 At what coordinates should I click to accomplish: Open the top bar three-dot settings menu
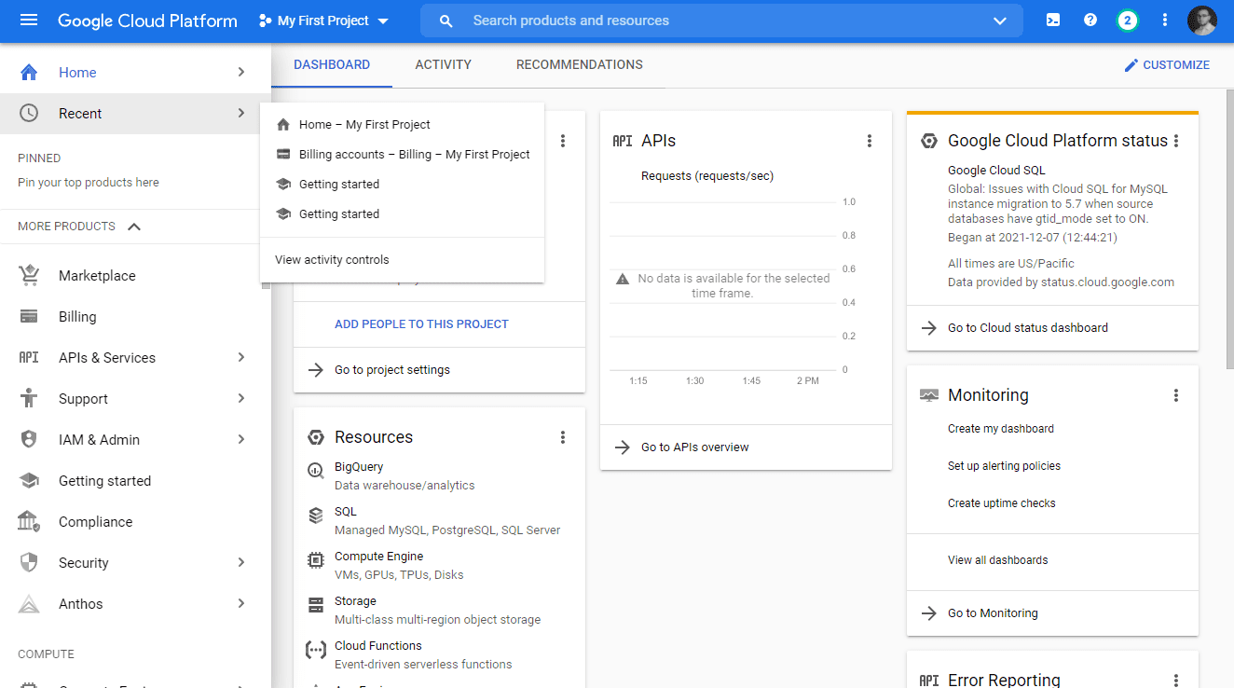(1165, 20)
